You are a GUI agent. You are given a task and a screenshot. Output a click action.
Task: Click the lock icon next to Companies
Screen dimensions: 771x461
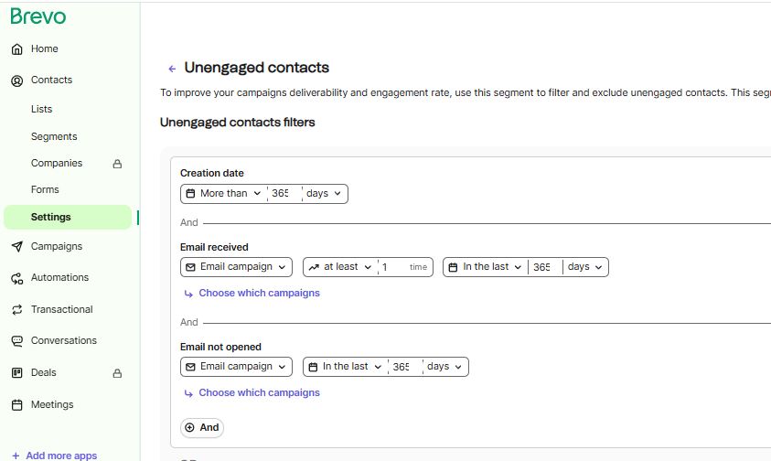(x=117, y=165)
